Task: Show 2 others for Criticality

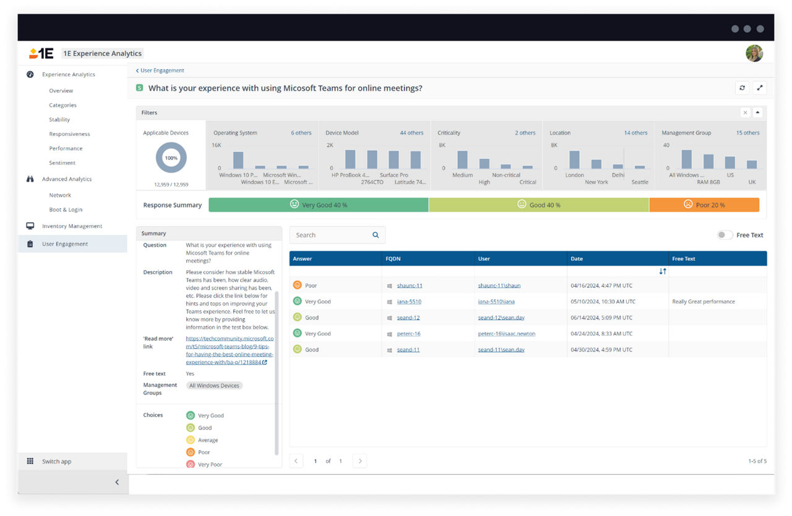Action: pos(525,133)
